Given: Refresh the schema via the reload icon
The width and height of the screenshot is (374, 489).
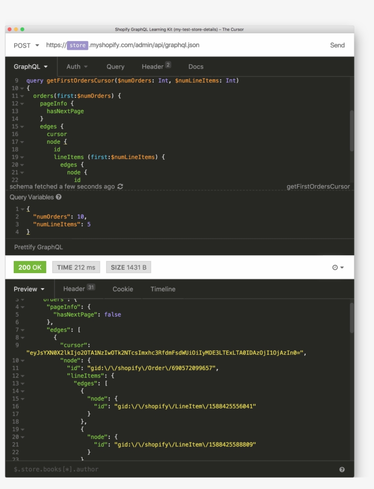Looking at the screenshot, I should (120, 186).
